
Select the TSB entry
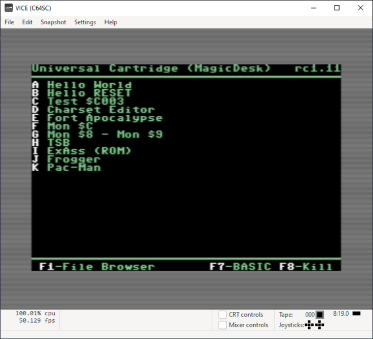59,142
